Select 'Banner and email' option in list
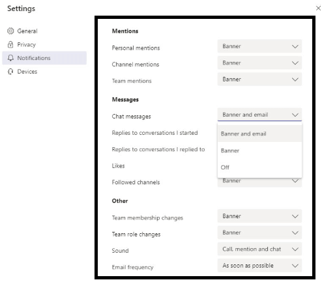 [x=259, y=134]
